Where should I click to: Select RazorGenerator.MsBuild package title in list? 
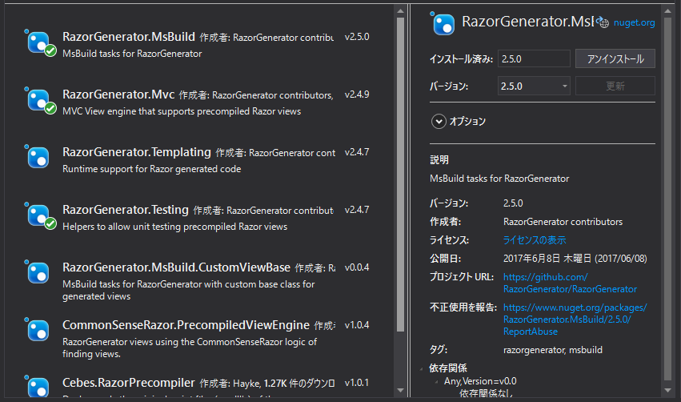click(x=129, y=37)
